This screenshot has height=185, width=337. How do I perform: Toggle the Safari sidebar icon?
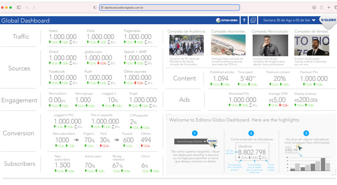coord(19,8)
